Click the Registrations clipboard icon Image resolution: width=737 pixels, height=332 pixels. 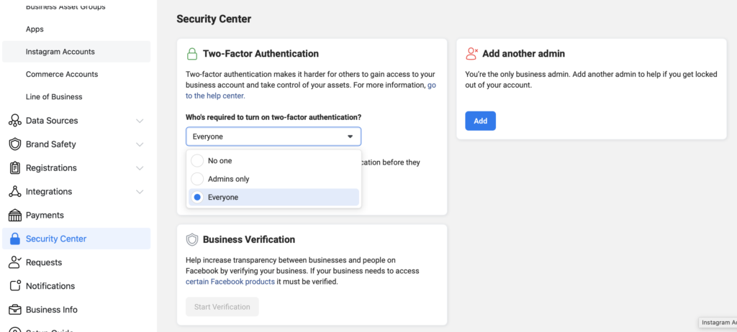[14, 168]
